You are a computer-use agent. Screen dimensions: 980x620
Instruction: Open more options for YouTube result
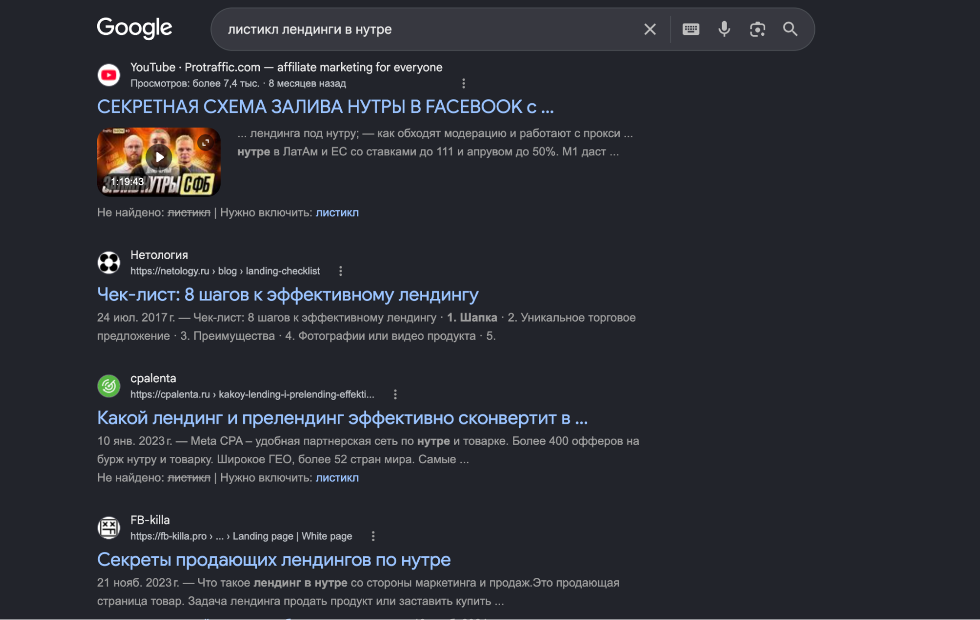tap(463, 83)
